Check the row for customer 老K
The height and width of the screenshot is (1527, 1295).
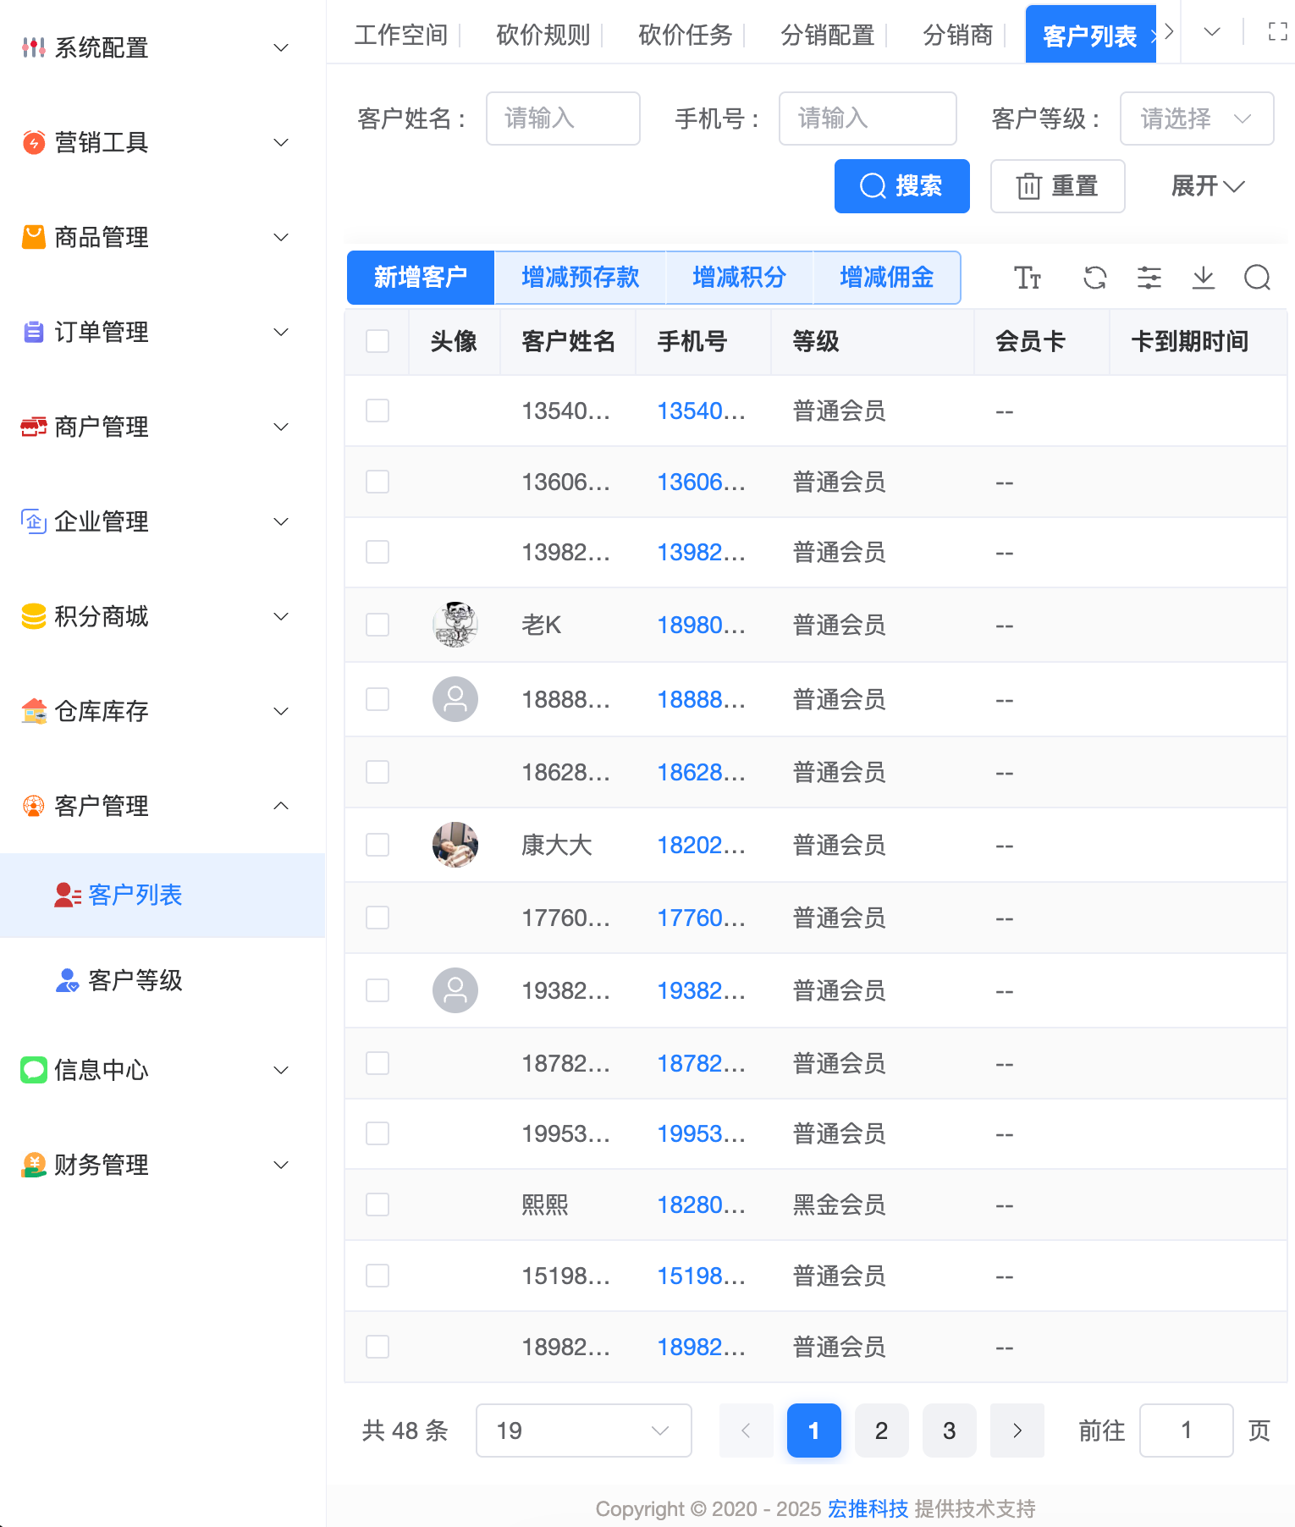tap(377, 625)
